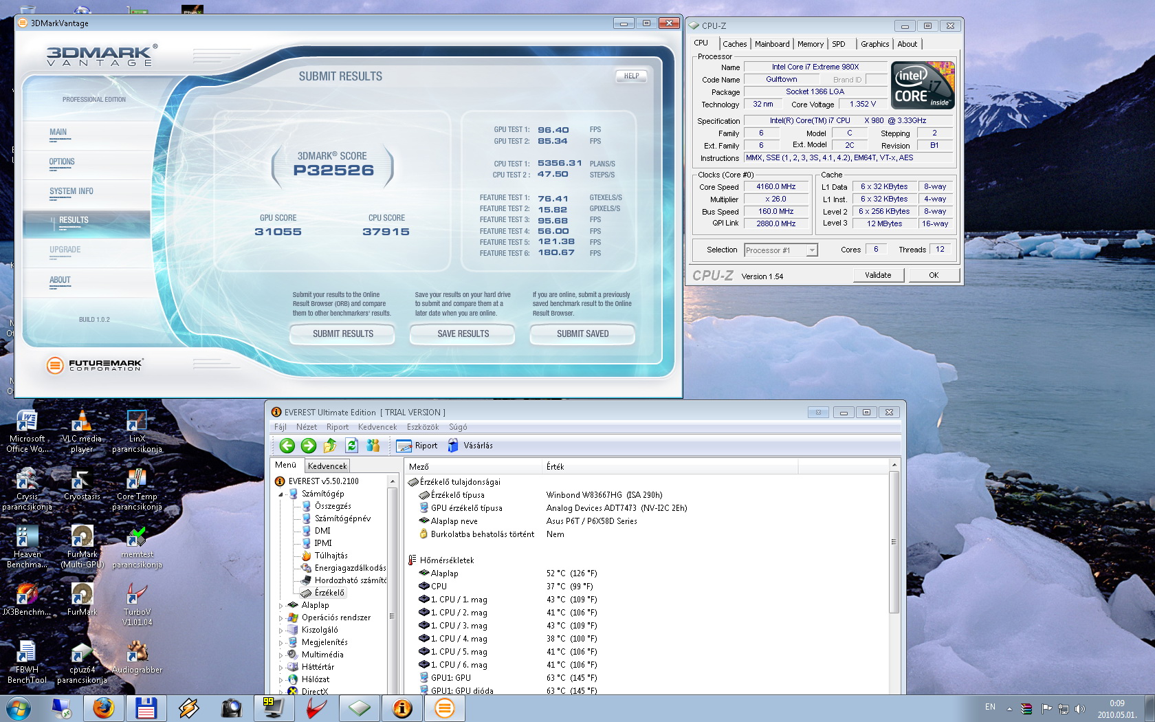Click the HELP button in 3DMark Vantage

point(631,76)
